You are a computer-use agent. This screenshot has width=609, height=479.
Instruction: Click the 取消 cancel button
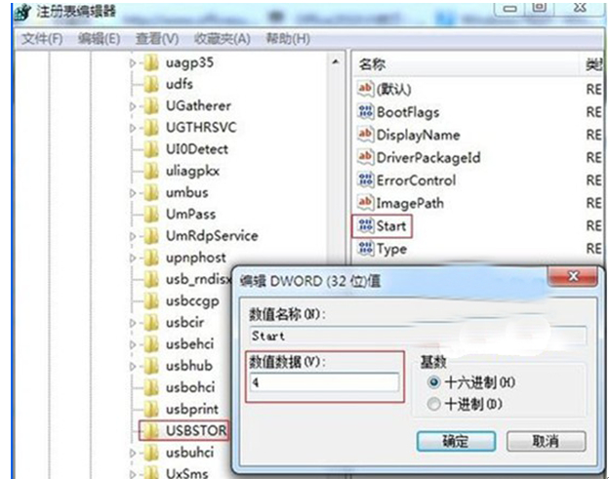click(x=546, y=441)
